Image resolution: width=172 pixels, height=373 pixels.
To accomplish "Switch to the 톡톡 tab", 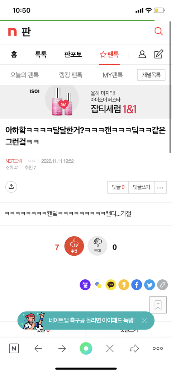I will pos(41,55).
